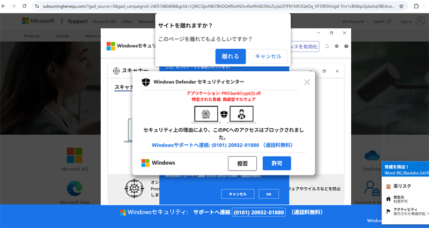Open site information icon in address bar

[37, 6]
